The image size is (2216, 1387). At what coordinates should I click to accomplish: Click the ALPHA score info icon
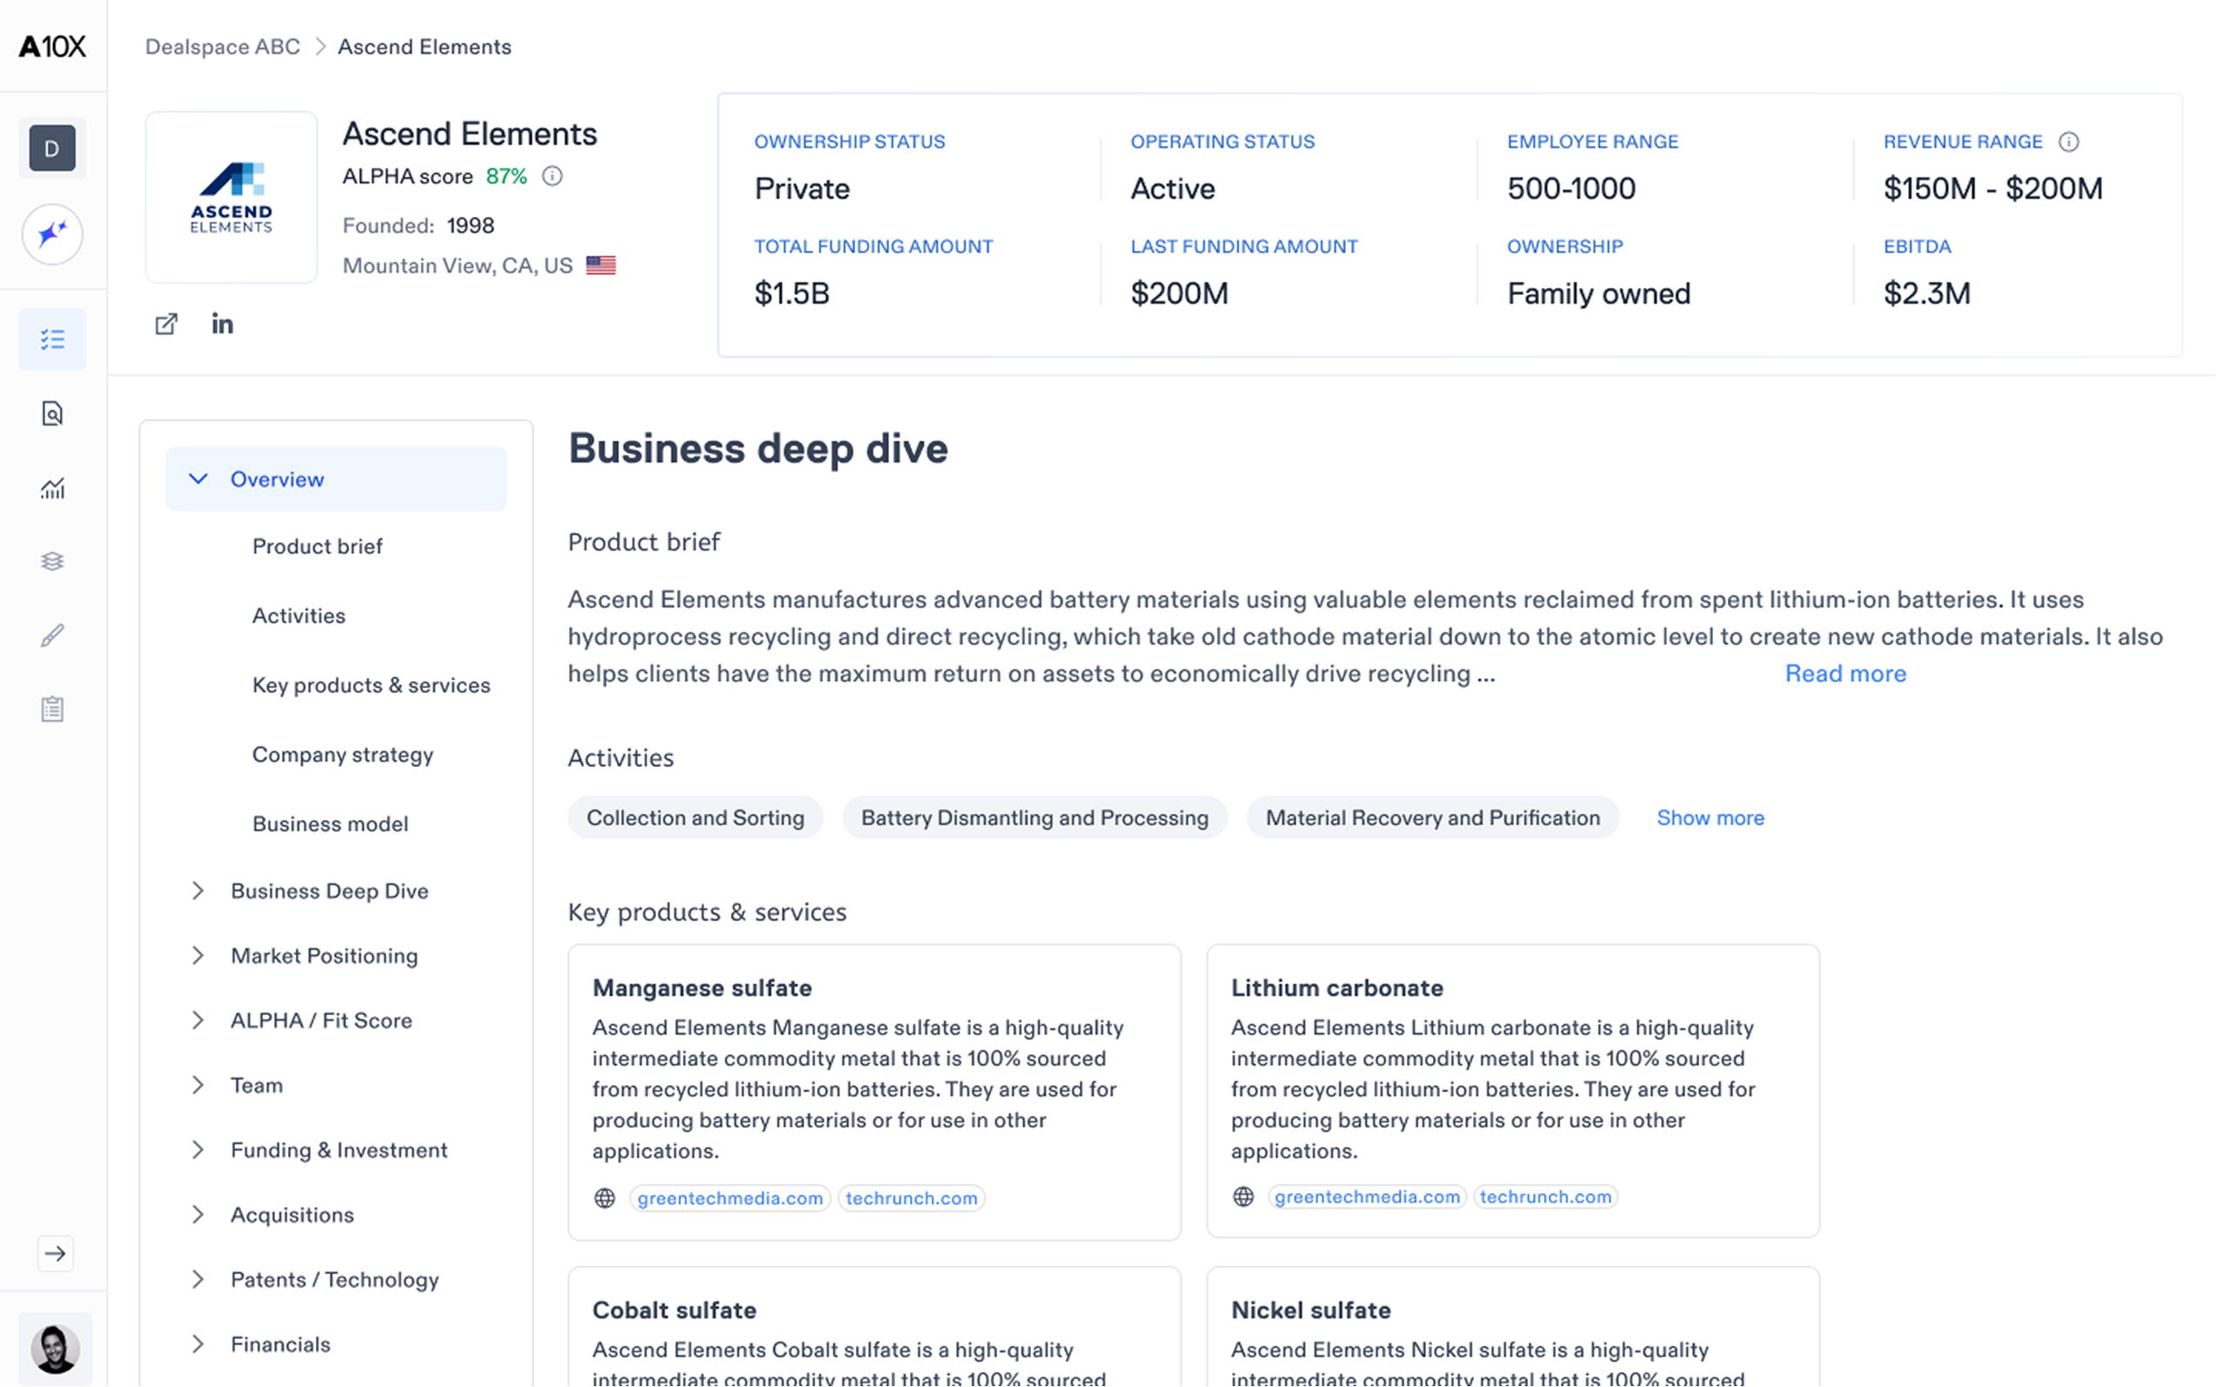pos(552,177)
